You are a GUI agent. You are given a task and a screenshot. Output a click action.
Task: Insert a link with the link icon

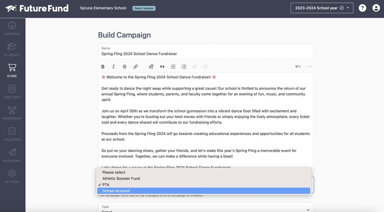click(x=135, y=67)
